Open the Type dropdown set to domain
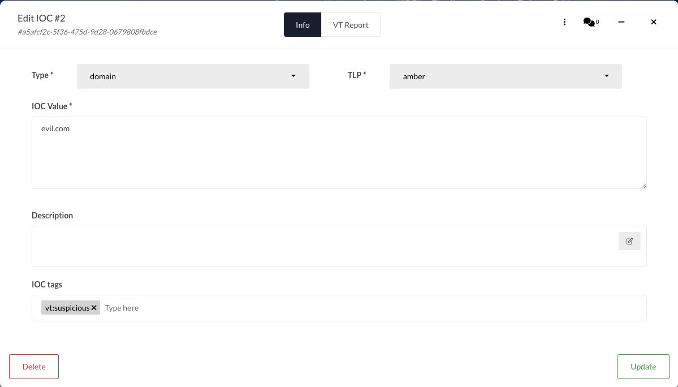 [x=193, y=76]
